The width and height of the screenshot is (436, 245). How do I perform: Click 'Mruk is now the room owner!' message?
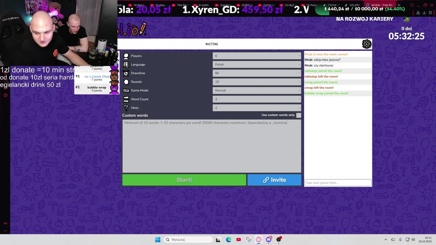pos(326,54)
